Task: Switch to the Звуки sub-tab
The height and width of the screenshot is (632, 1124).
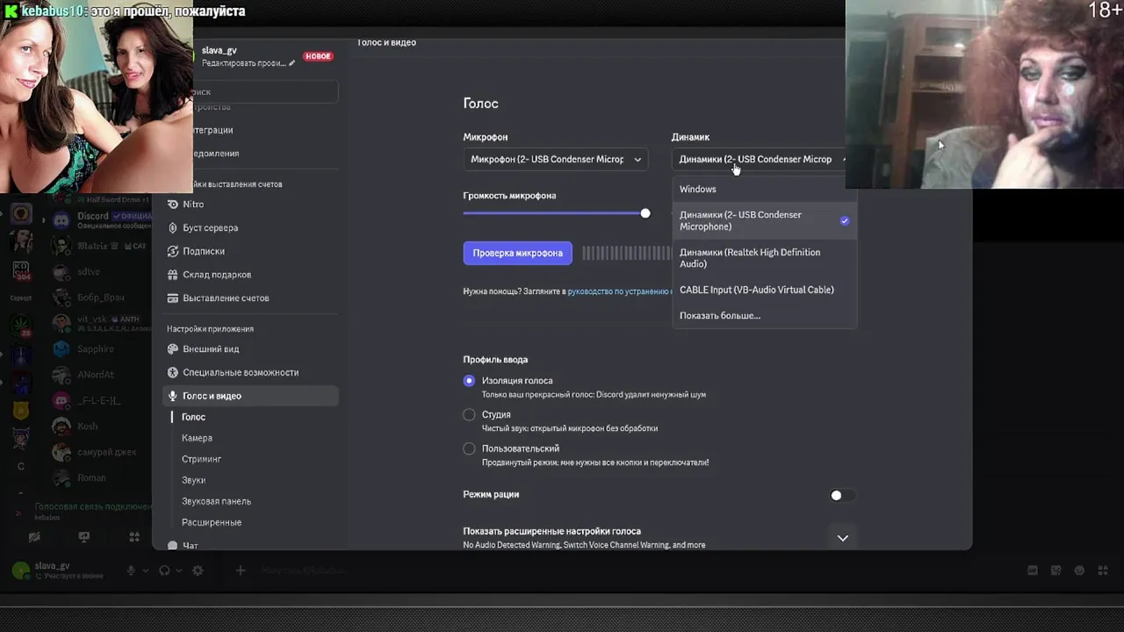Action: (x=193, y=480)
